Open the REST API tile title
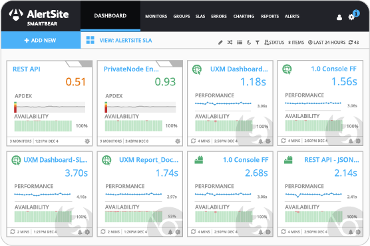This screenshot has height=246, width=370. [x=27, y=69]
